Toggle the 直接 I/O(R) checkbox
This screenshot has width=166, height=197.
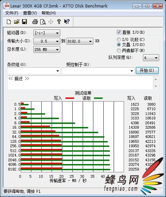119,32
